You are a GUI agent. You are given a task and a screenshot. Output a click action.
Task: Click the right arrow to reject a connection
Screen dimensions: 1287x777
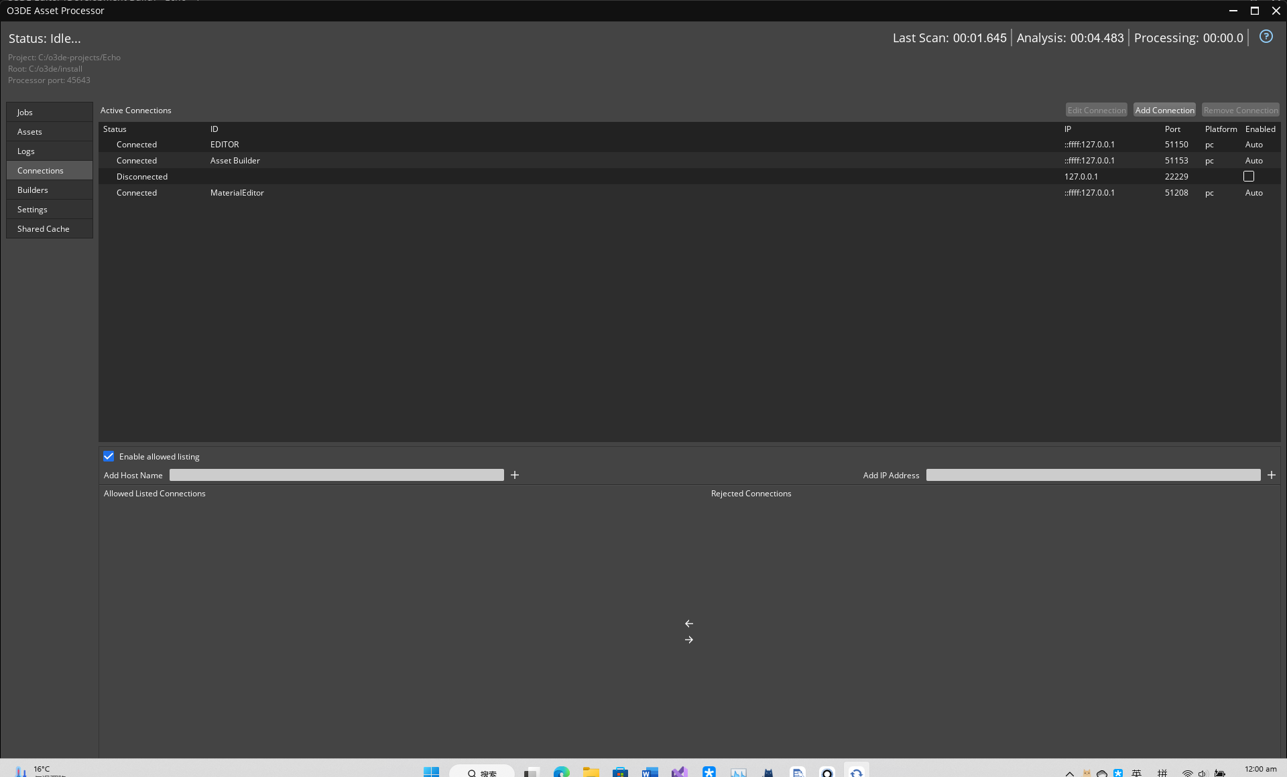(689, 640)
